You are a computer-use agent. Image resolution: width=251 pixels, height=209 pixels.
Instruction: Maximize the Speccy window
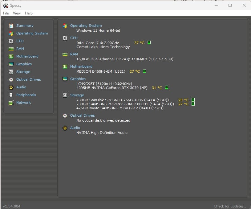(x=230, y=5)
